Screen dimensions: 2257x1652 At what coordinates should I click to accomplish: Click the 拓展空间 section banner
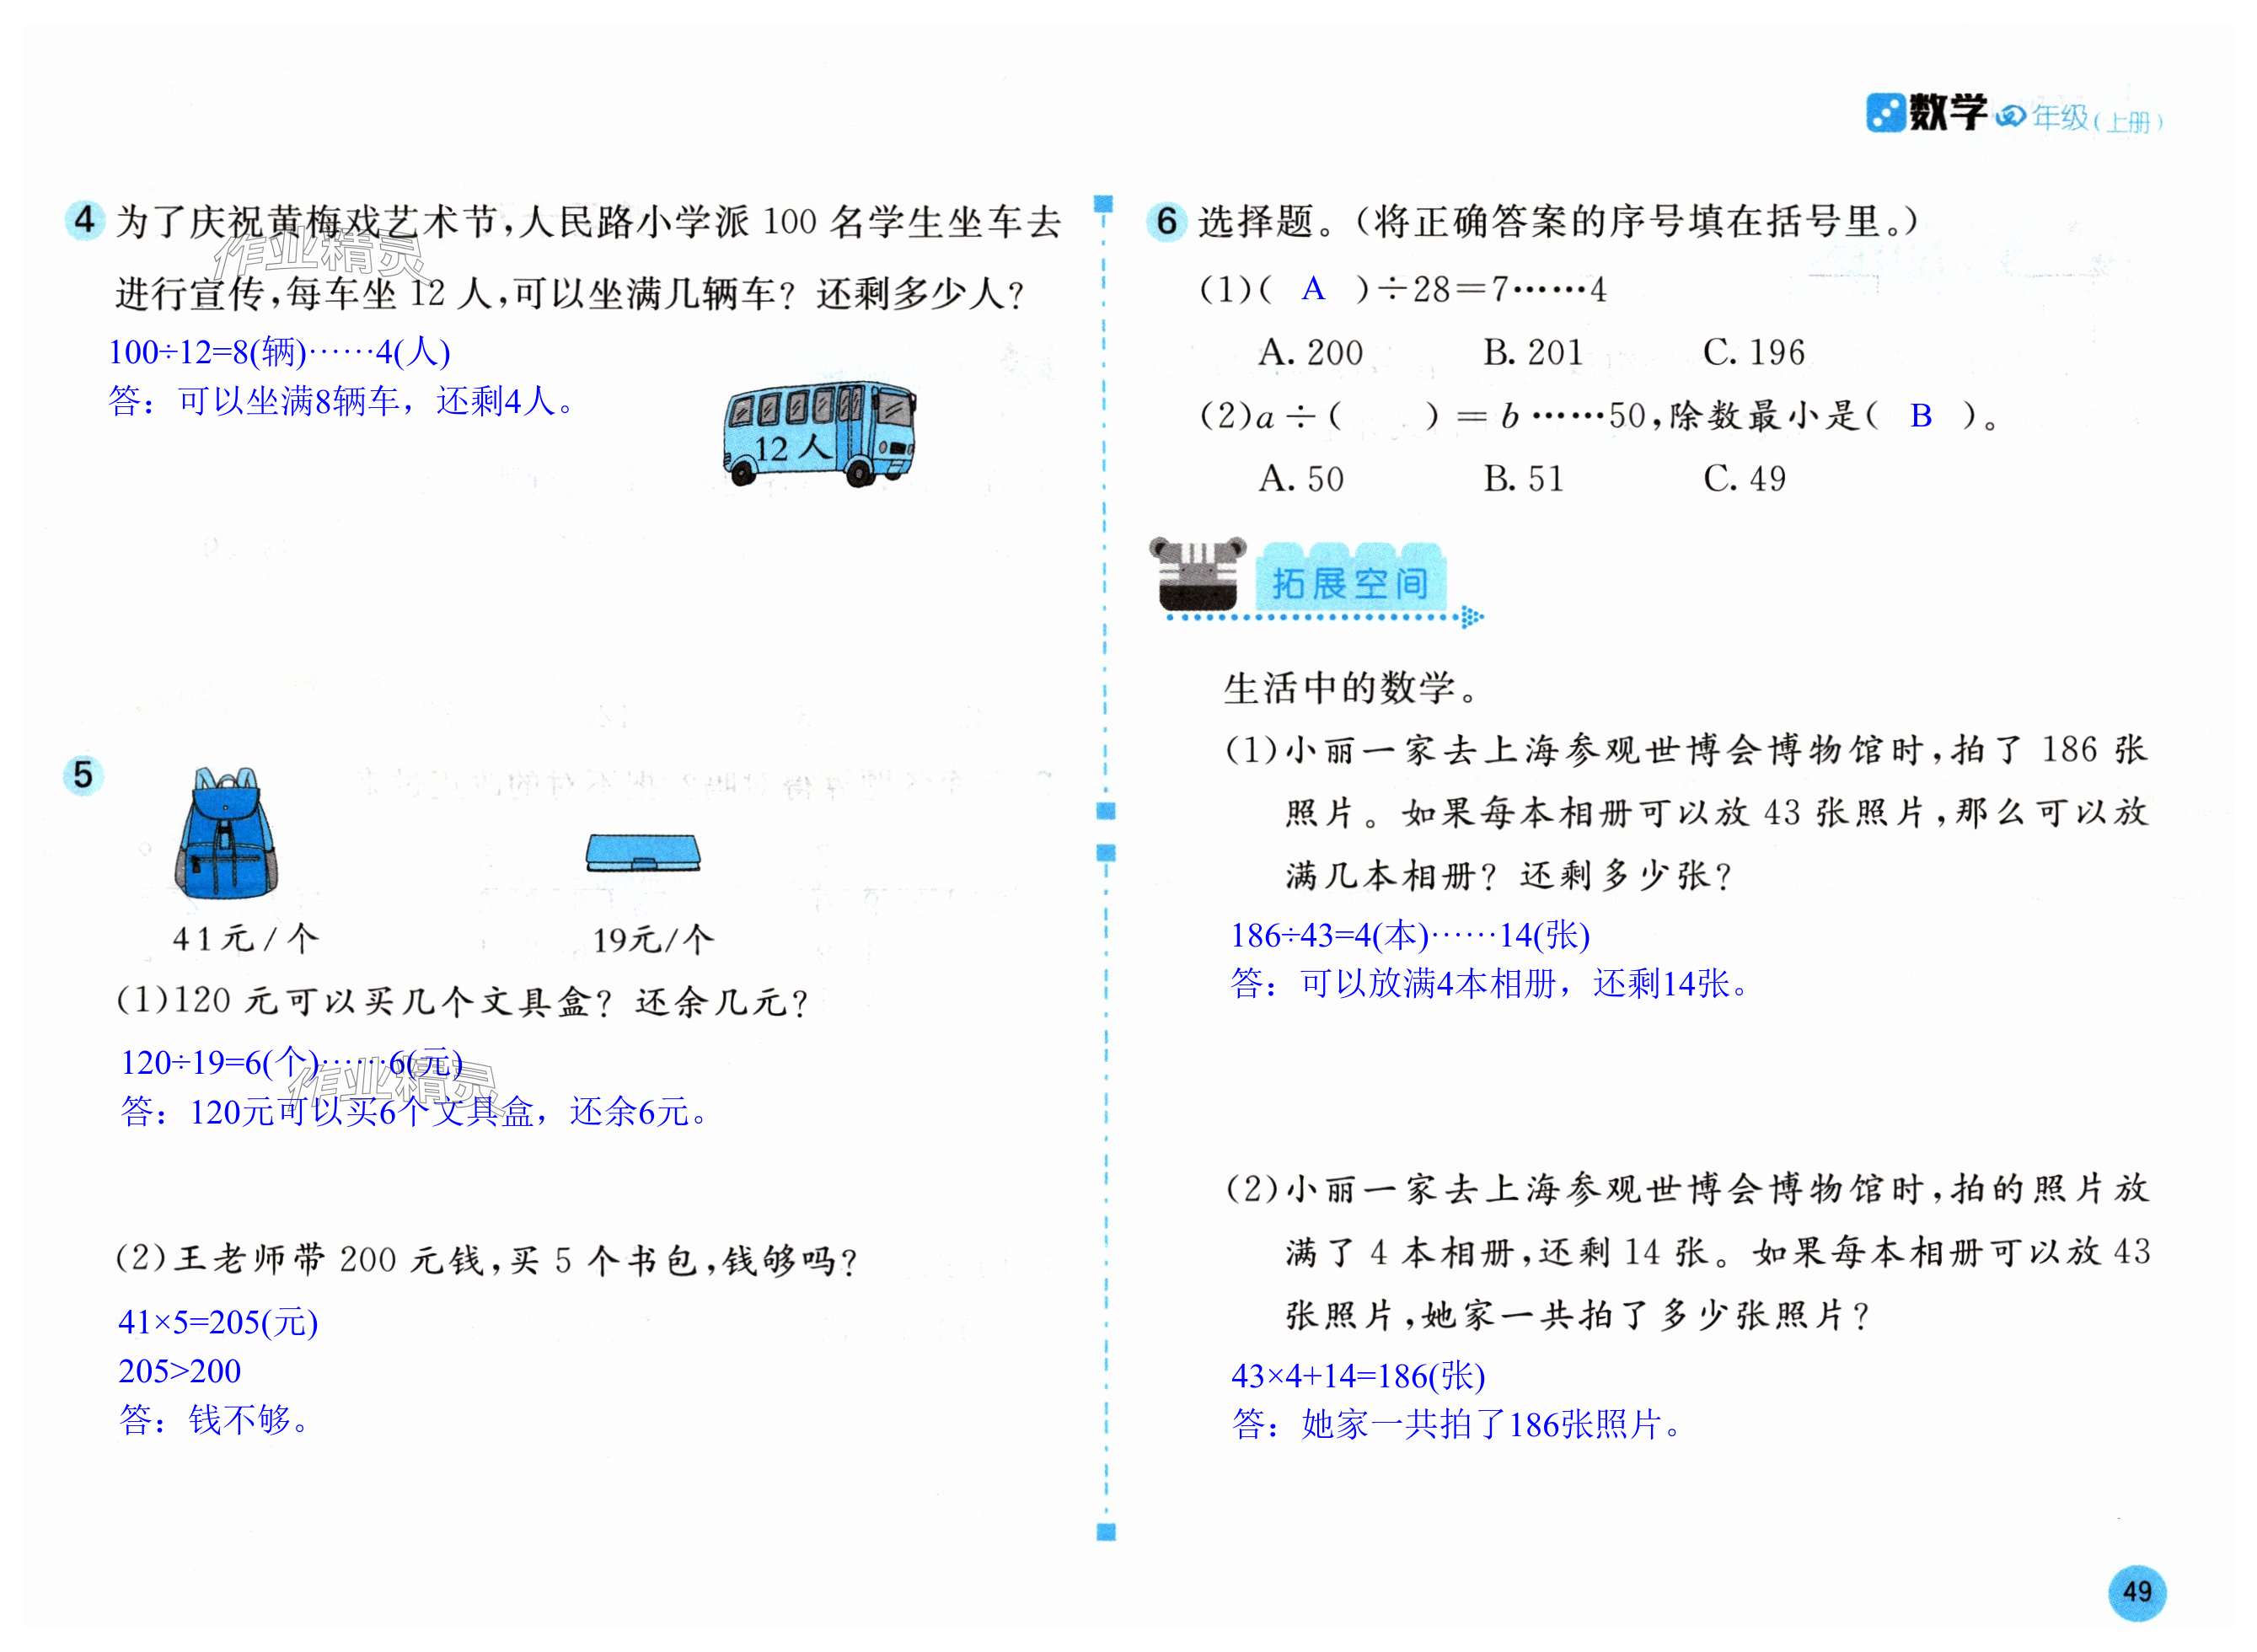1350,582
